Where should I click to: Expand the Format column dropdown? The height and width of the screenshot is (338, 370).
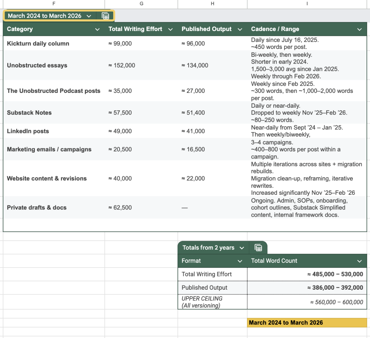click(x=240, y=261)
